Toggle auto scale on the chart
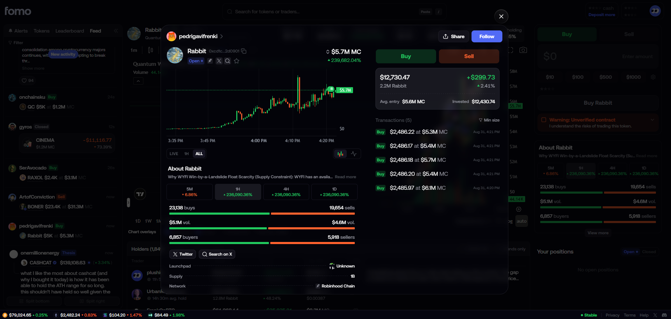The height and width of the screenshot is (319, 671). 522,221
